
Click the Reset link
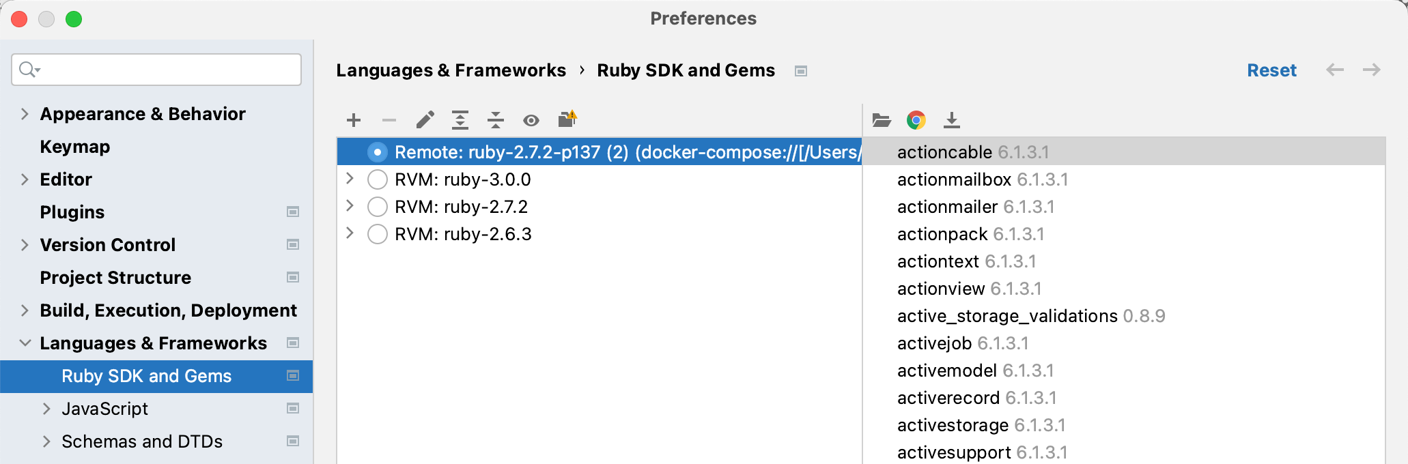(1271, 70)
